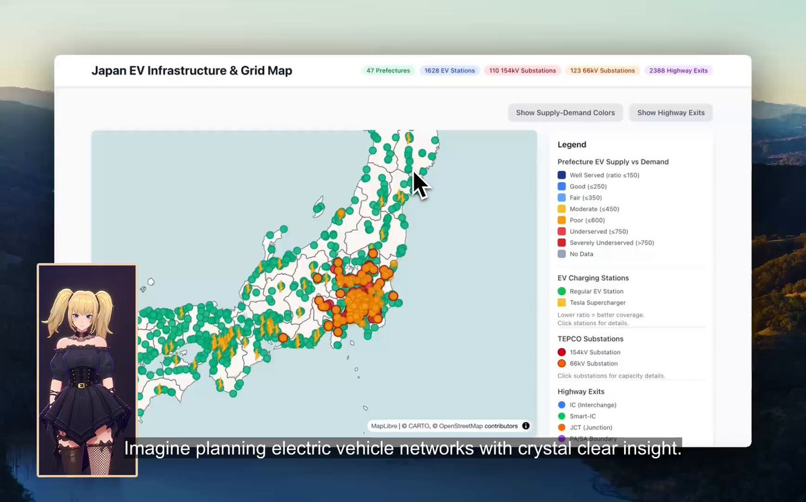The image size is (806, 502).
Task: Click the Well Served dark blue swatch
Action: tap(562, 175)
